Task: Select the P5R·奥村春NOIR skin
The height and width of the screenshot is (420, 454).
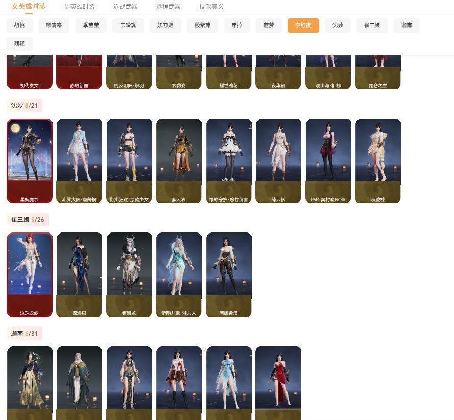Action: (x=328, y=161)
